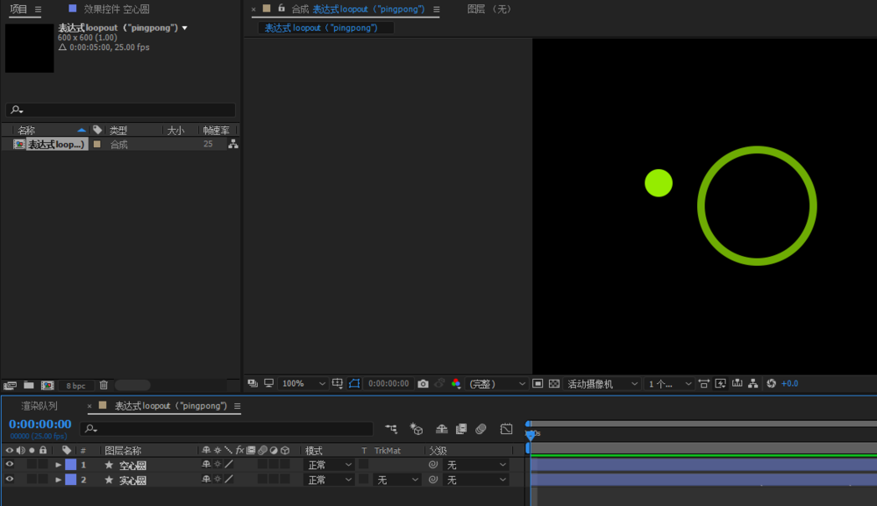
Task: Open the 活动摄像机 camera view dropdown
Action: 602,383
